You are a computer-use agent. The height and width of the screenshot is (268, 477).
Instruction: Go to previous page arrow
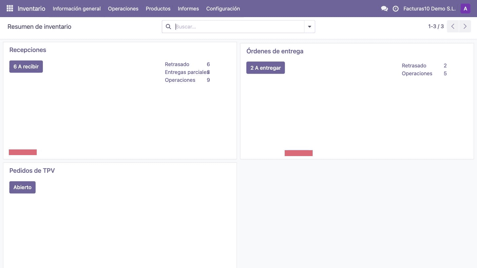pyautogui.click(x=453, y=27)
